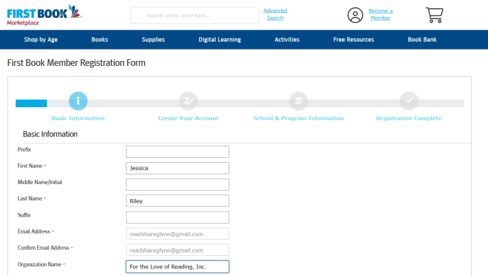Click the First Book Marketplace logo
The image size is (488, 276).
point(44,14)
